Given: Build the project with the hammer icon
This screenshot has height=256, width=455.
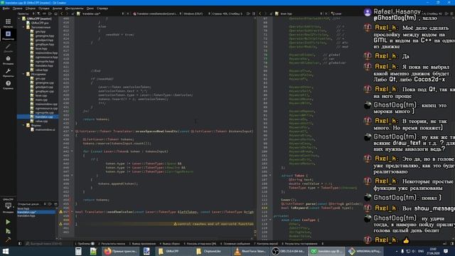Looking at the screenshot, I should [x=8, y=240].
